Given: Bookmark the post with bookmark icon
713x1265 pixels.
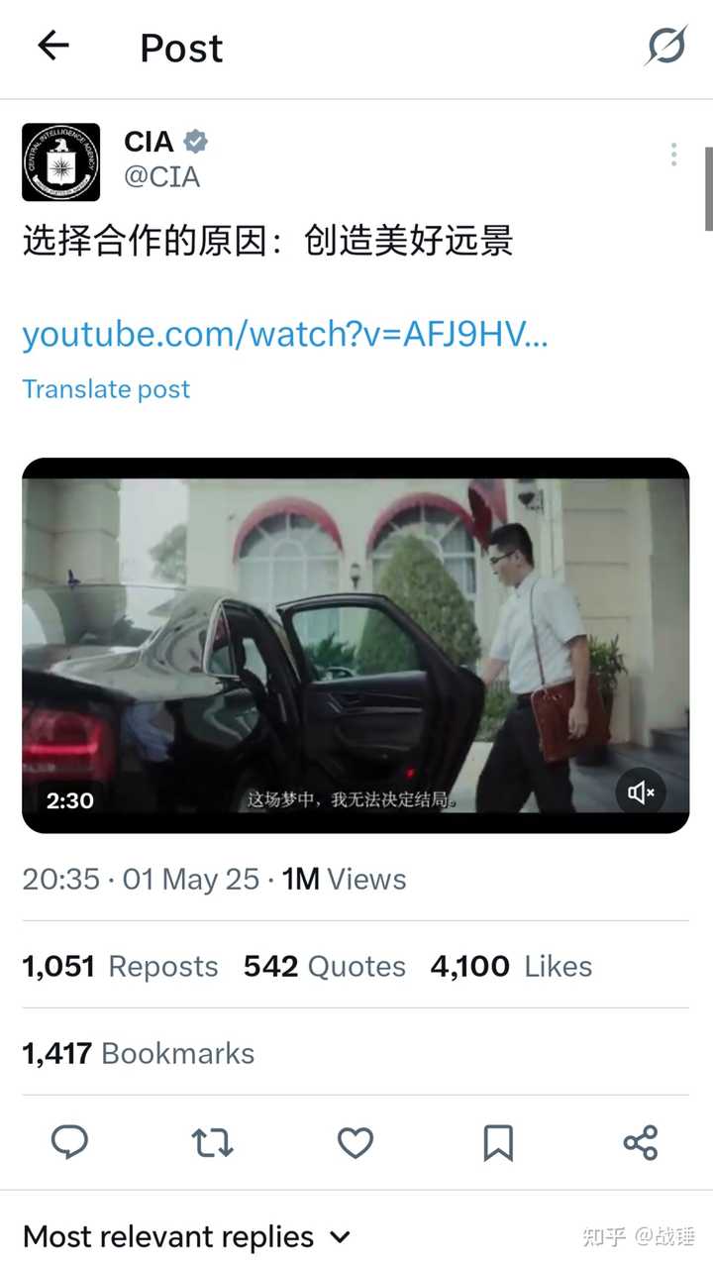Looking at the screenshot, I should click(498, 1143).
